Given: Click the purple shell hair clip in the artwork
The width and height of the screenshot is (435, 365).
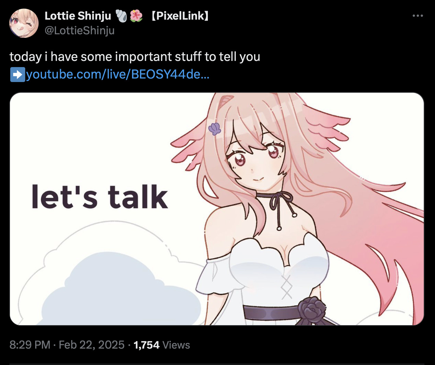Looking at the screenshot, I should click(x=215, y=129).
